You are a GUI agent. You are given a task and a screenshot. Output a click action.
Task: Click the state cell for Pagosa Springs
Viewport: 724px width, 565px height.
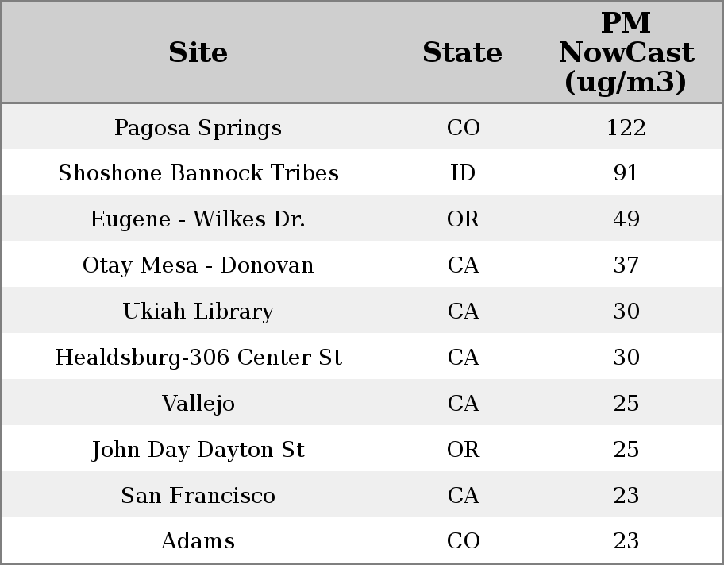coord(463,128)
